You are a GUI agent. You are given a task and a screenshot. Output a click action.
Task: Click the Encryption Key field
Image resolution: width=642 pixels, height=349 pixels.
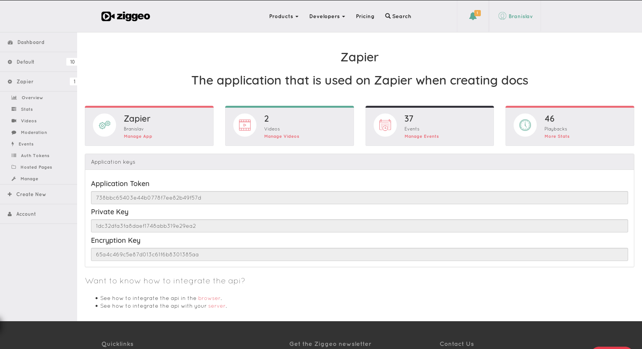[x=359, y=254]
